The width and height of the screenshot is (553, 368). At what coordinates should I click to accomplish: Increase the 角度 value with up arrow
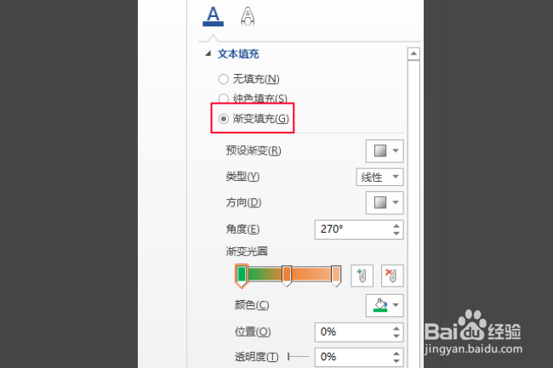click(396, 226)
